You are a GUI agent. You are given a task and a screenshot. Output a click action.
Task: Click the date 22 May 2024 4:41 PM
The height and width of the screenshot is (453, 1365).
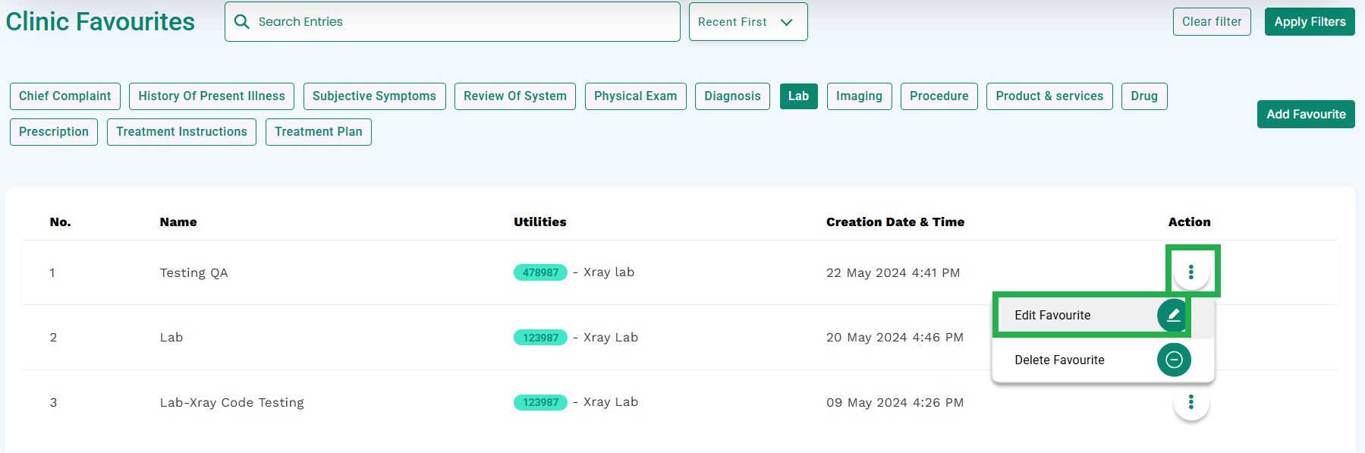point(893,273)
